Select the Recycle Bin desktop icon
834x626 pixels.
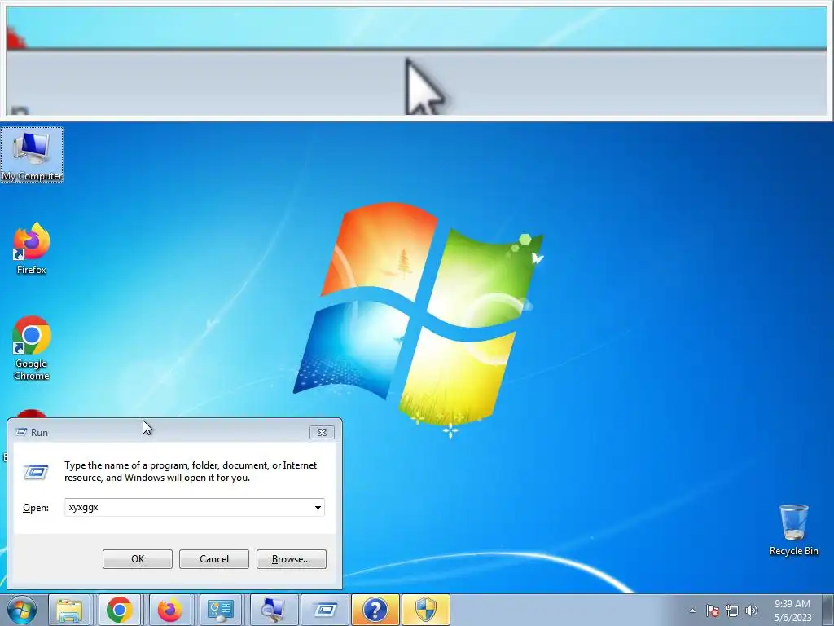pos(793,530)
